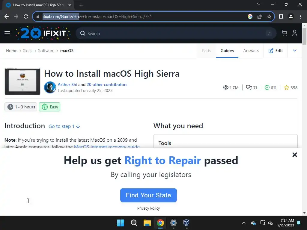Screen dimensions: 307x230
Task: Open the Privacy Policy link
Action: [148, 208]
